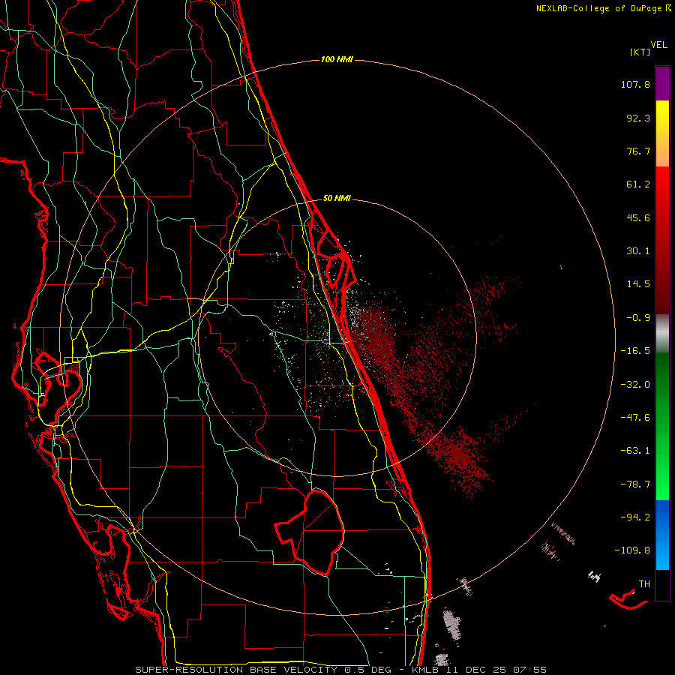675x675 pixels.
Task: Click the -16.5 legend value
Action: click(x=635, y=351)
